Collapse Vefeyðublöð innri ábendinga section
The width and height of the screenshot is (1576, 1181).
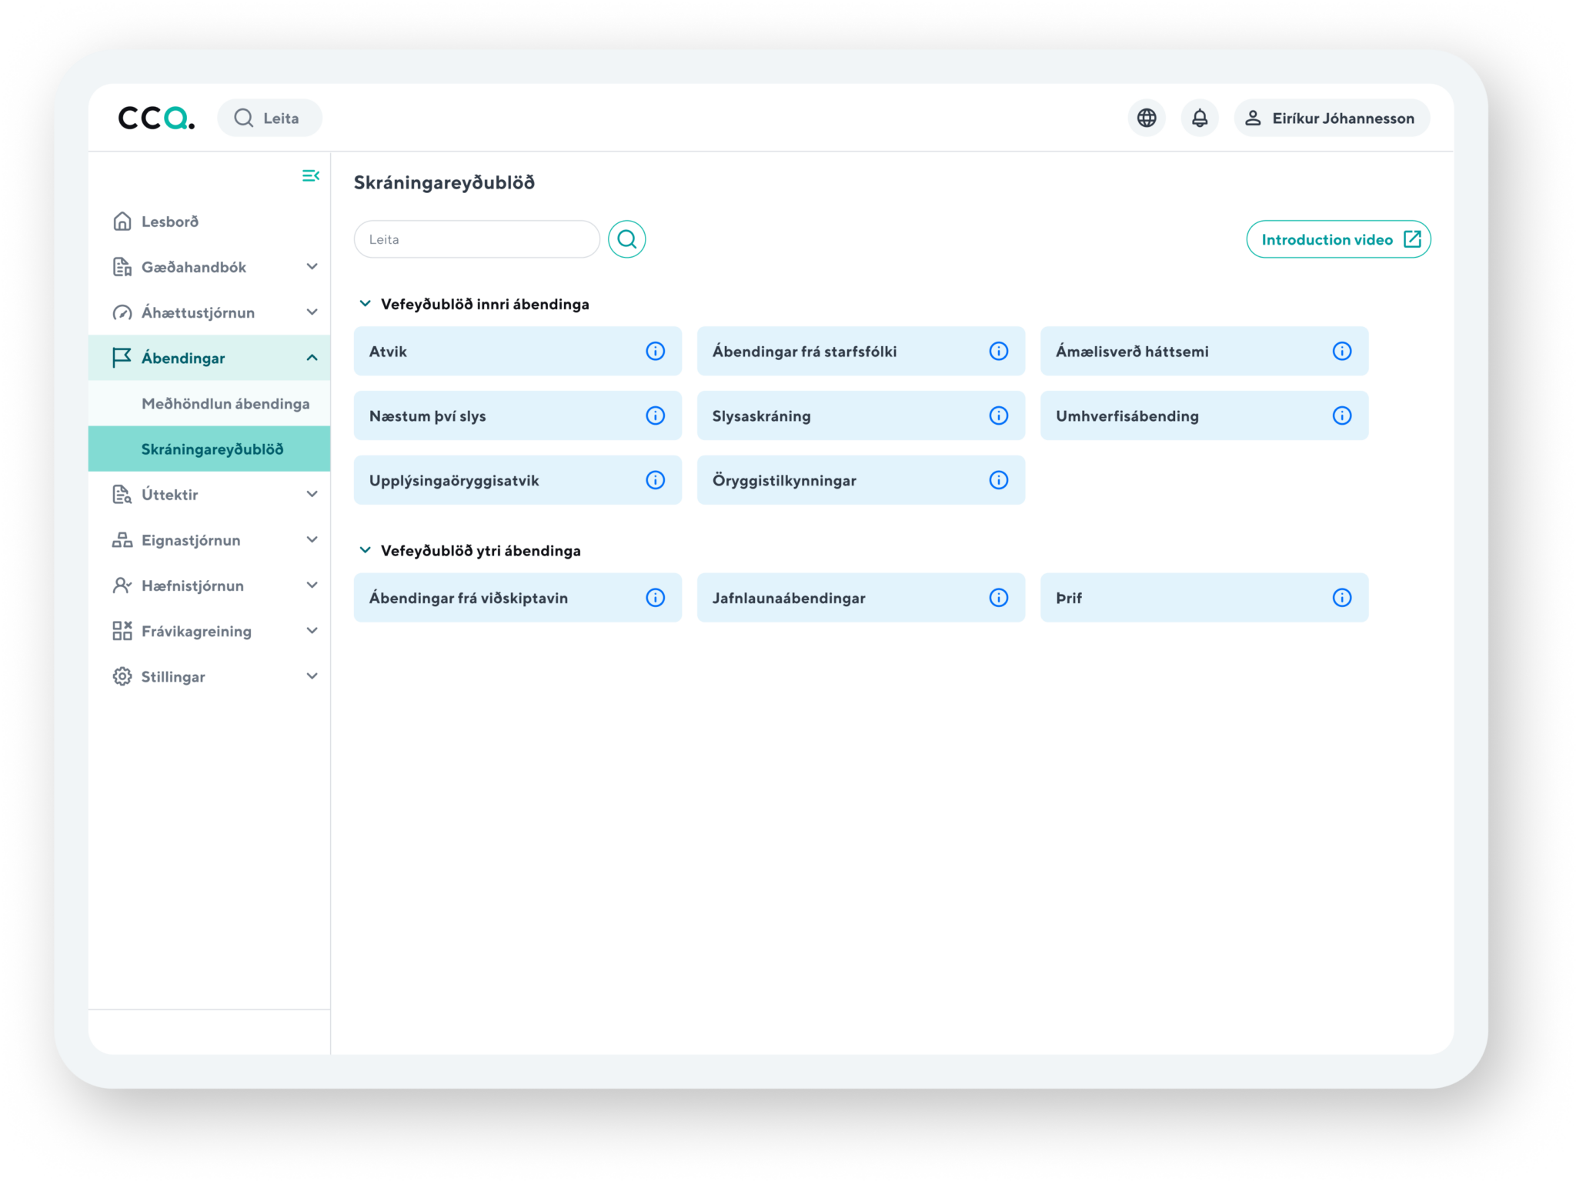366,304
